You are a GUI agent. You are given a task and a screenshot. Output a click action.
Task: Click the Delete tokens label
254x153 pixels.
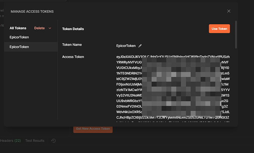39,28
